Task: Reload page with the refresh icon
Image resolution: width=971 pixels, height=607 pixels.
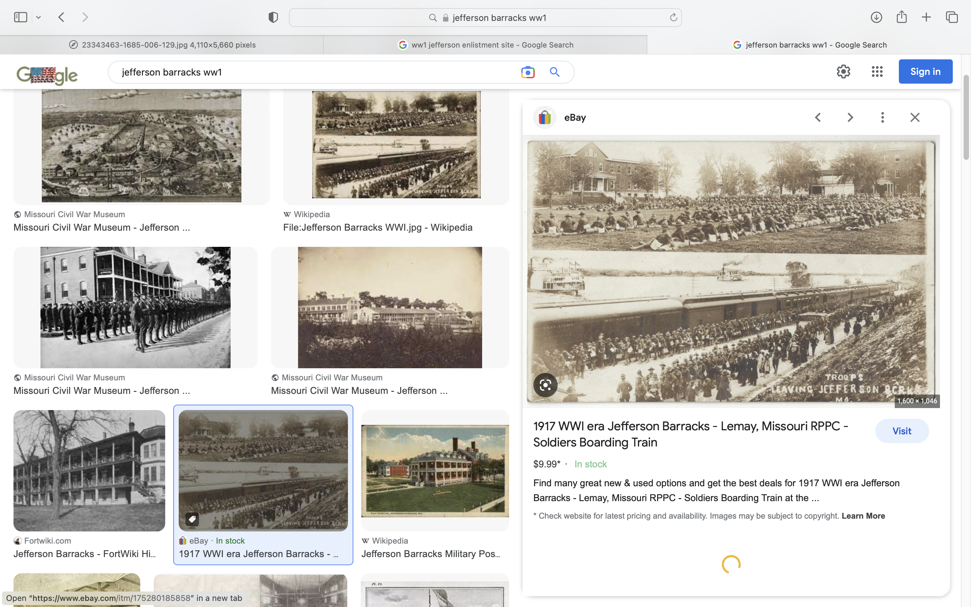Action: (x=673, y=18)
